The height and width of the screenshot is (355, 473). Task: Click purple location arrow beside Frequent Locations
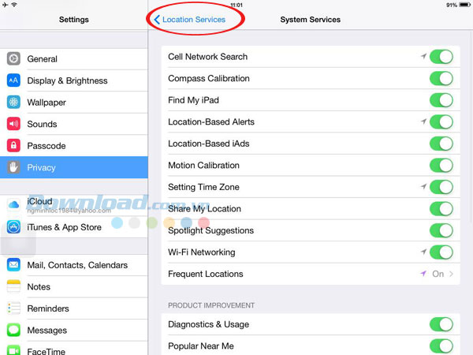point(423,274)
